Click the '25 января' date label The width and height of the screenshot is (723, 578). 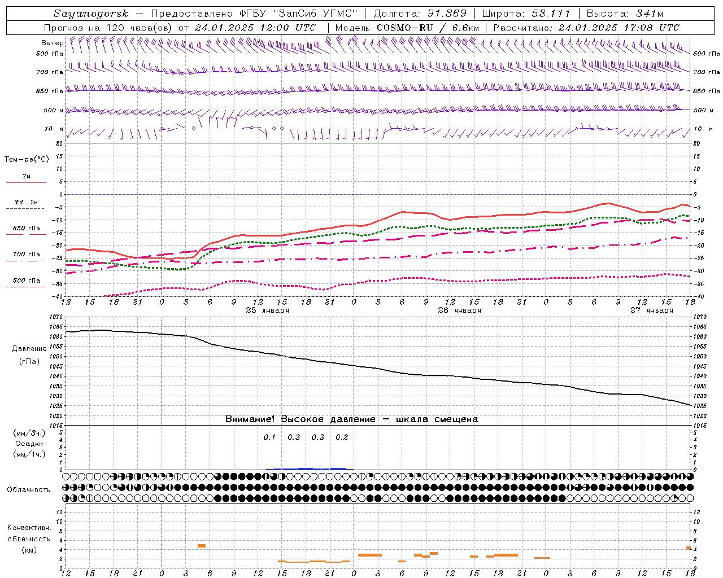click(268, 310)
